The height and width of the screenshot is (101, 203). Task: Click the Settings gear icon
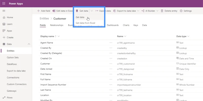(181, 11)
